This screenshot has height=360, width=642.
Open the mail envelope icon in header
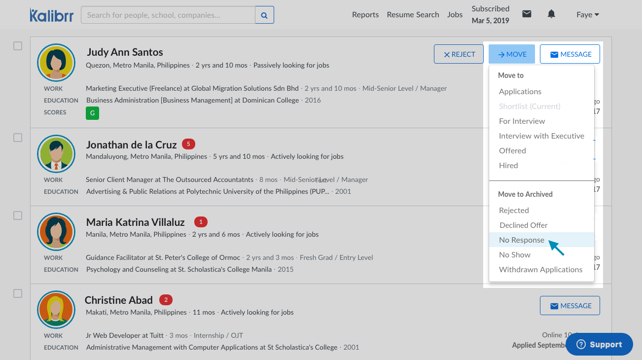pyautogui.click(x=527, y=14)
